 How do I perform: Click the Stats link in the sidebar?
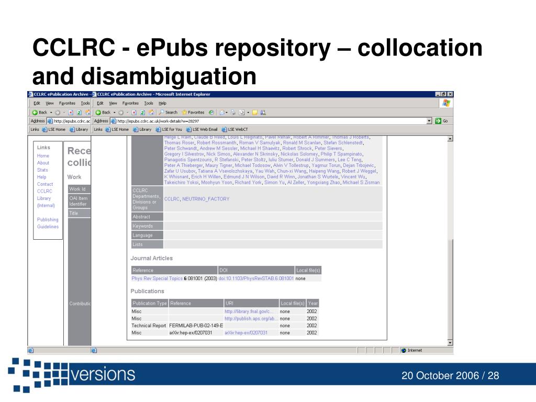[x=42, y=170]
